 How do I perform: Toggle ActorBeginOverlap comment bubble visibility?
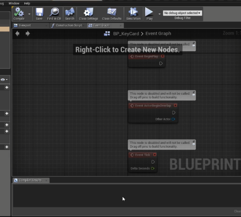click(x=194, y=95)
